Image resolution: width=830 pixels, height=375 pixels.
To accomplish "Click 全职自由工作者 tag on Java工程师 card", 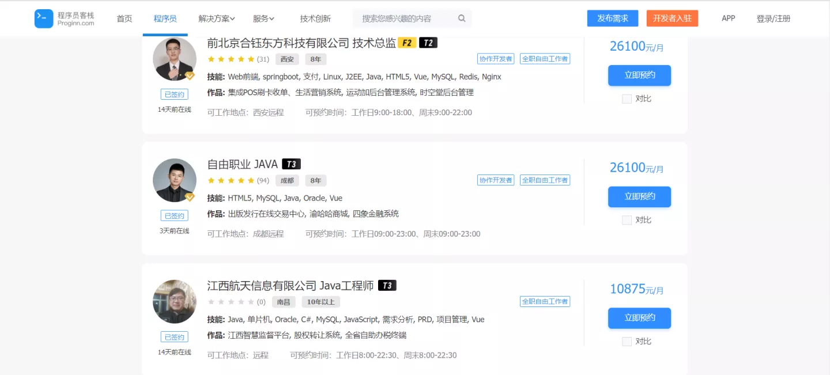I will tap(545, 301).
